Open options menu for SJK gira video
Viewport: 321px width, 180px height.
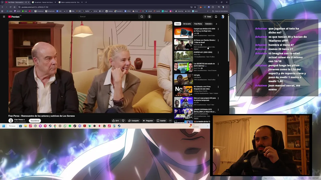(x=218, y=75)
